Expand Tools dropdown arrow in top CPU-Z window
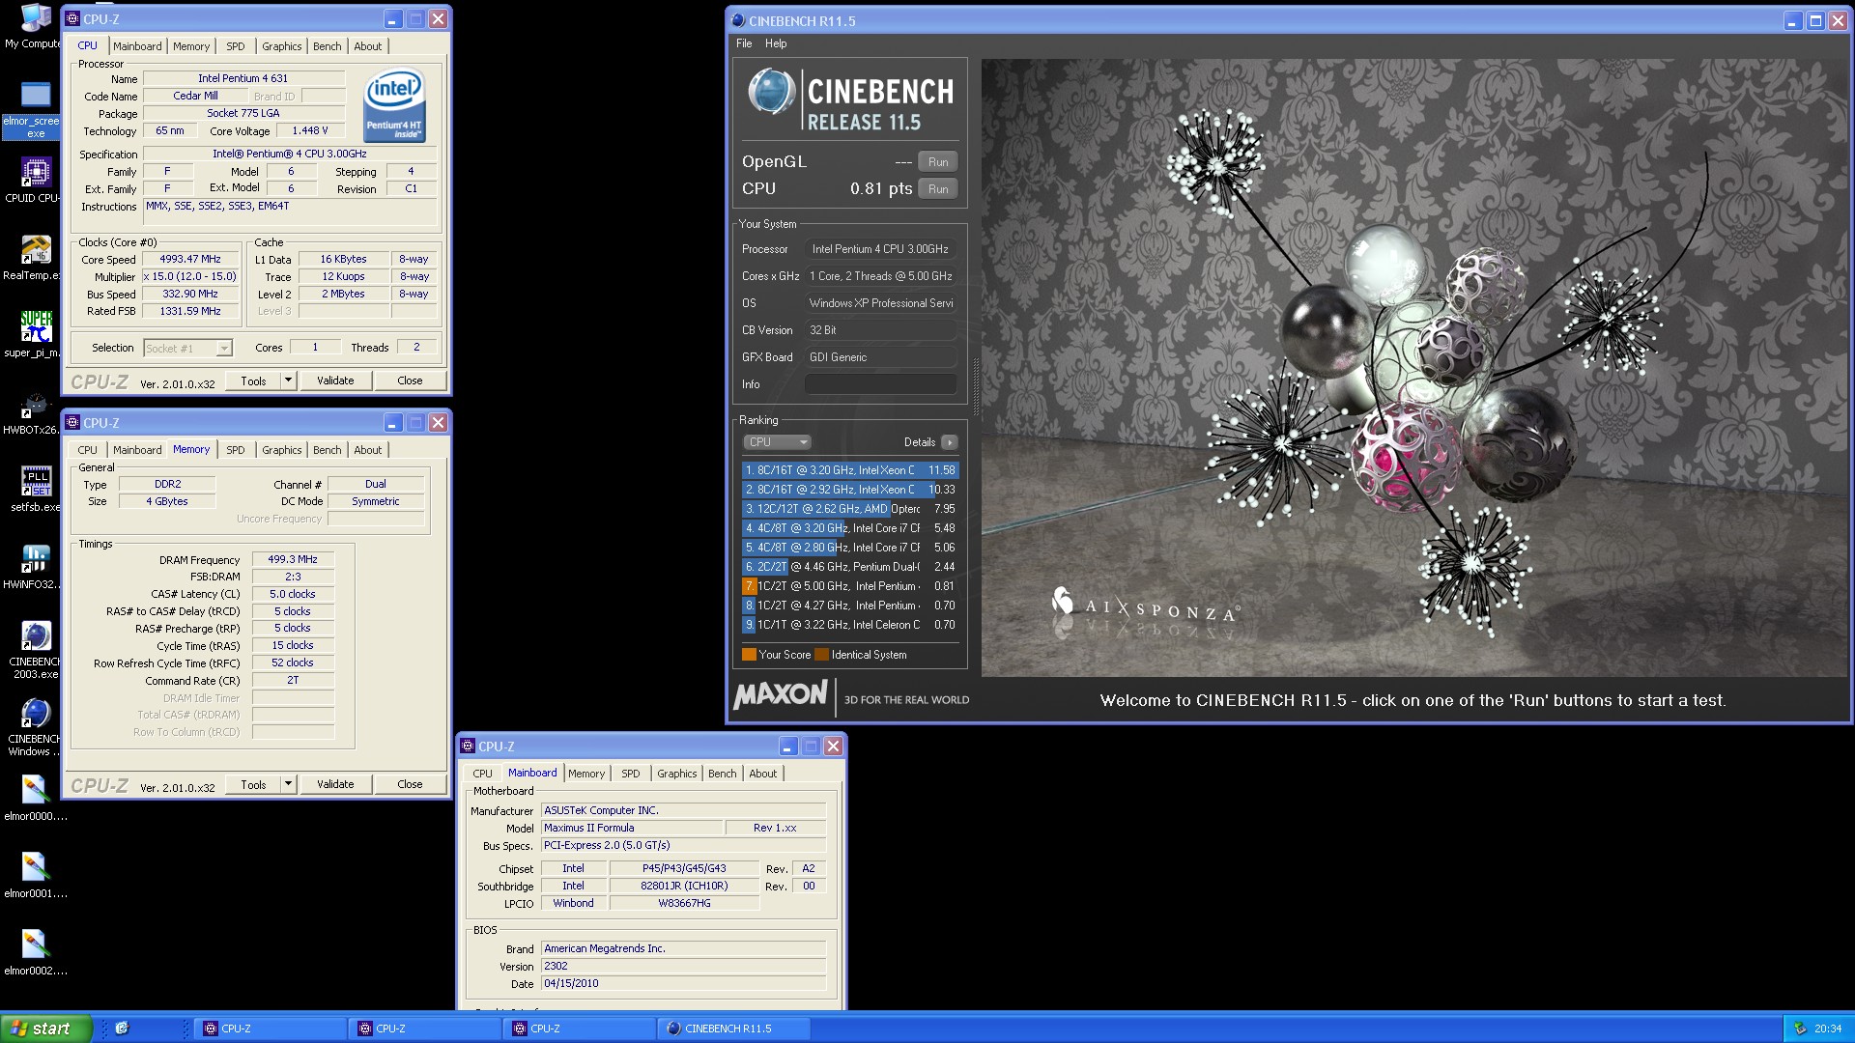Viewport: 1855px width, 1043px height. pos(288,381)
